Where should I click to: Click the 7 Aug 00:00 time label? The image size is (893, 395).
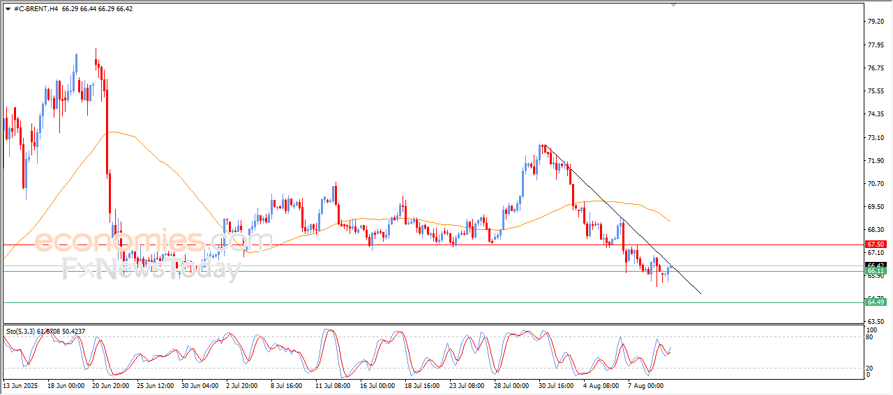pyautogui.click(x=647, y=385)
